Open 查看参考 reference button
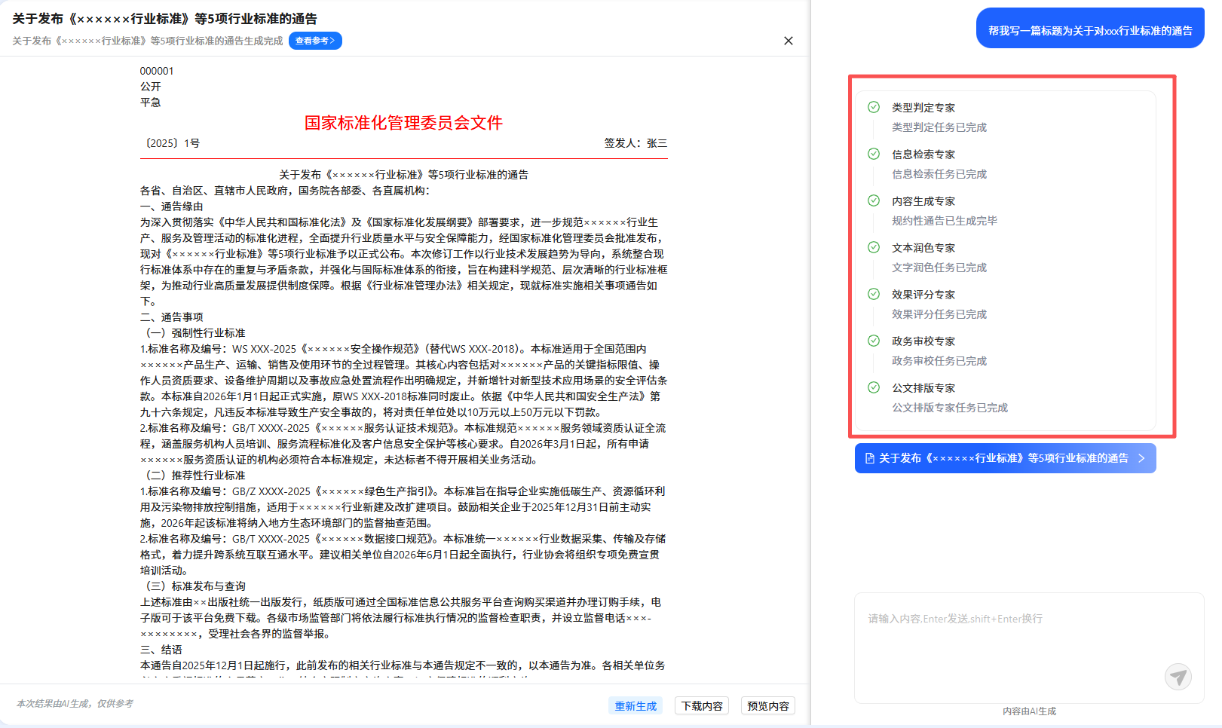Viewport: 1222px width, 728px height. (315, 41)
